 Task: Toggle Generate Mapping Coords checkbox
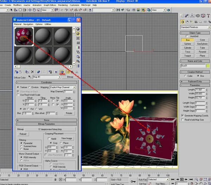pos(183,116)
